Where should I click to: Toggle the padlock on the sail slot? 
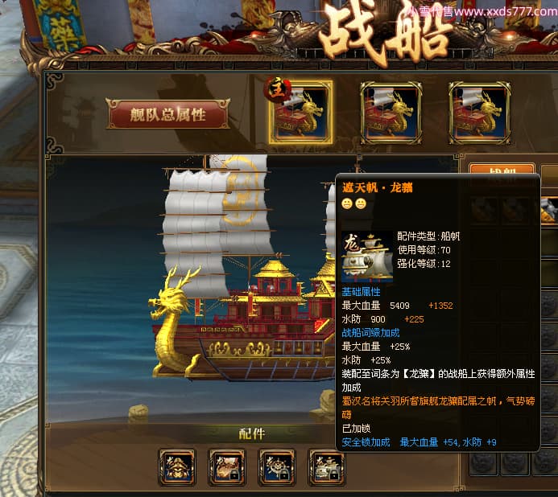334,475
